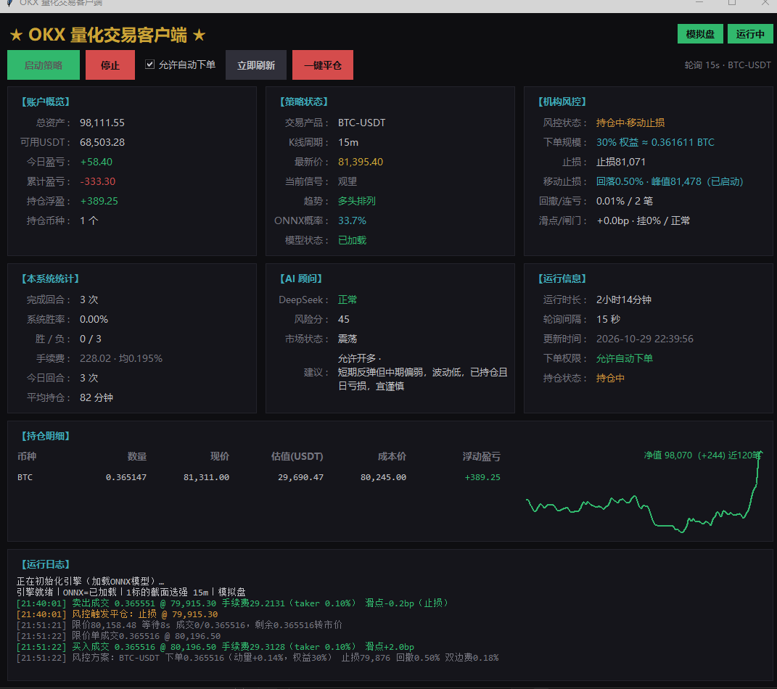Click the red 停止 stop button
The width and height of the screenshot is (777, 689).
pyautogui.click(x=110, y=65)
